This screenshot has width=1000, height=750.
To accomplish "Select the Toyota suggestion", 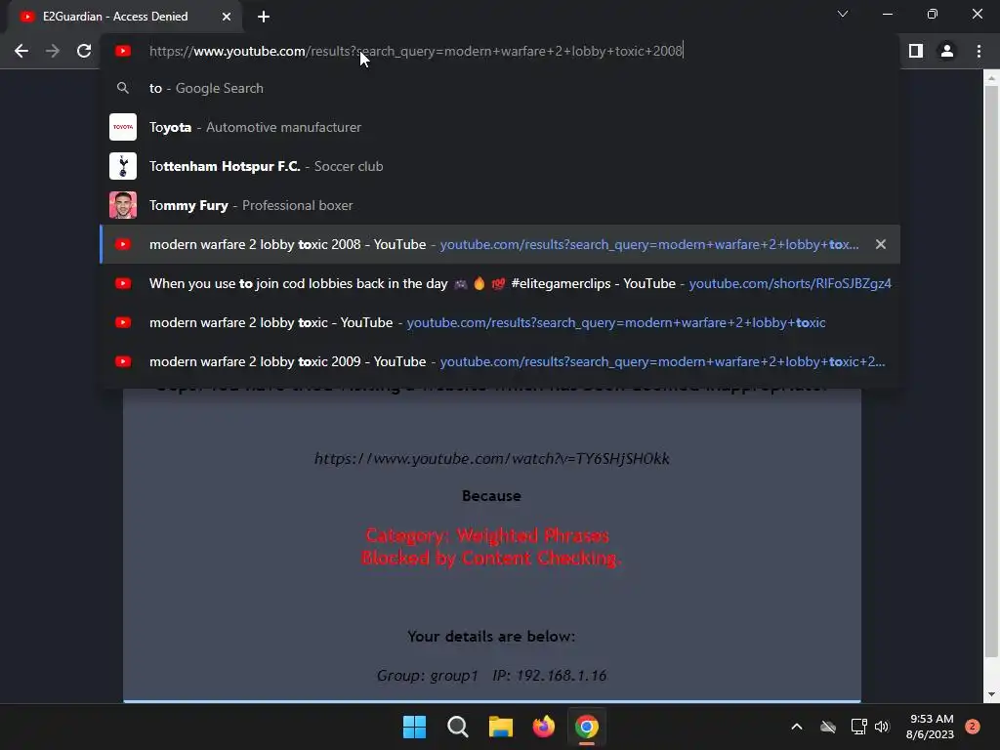I will pyautogui.click(x=500, y=127).
